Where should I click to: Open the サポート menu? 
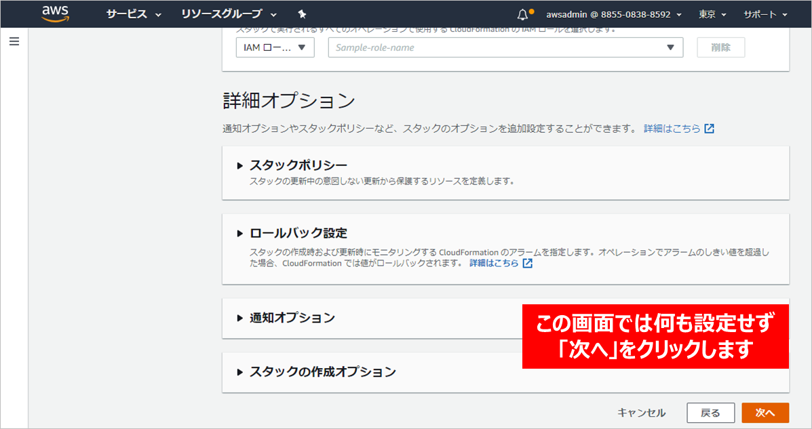(x=765, y=14)
